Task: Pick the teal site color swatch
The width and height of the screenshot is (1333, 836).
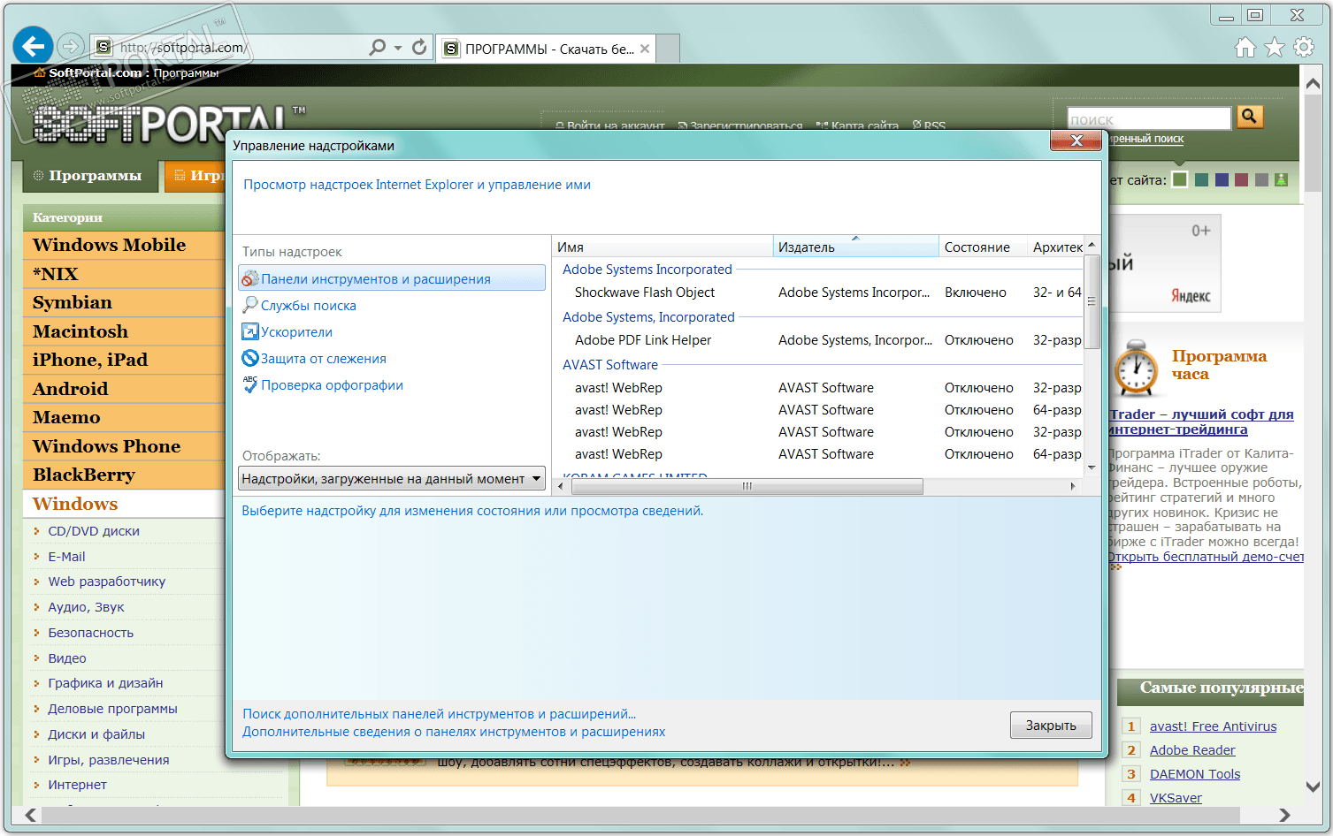Action: click(1201, 180)
